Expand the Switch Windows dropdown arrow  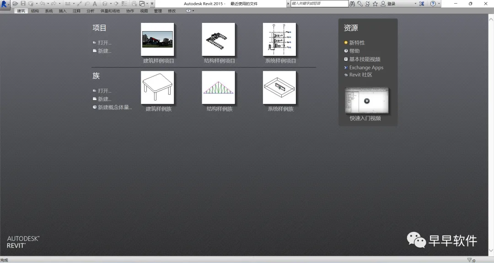tap(147, 4)
